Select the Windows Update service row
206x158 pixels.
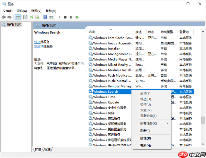[106, 102]
